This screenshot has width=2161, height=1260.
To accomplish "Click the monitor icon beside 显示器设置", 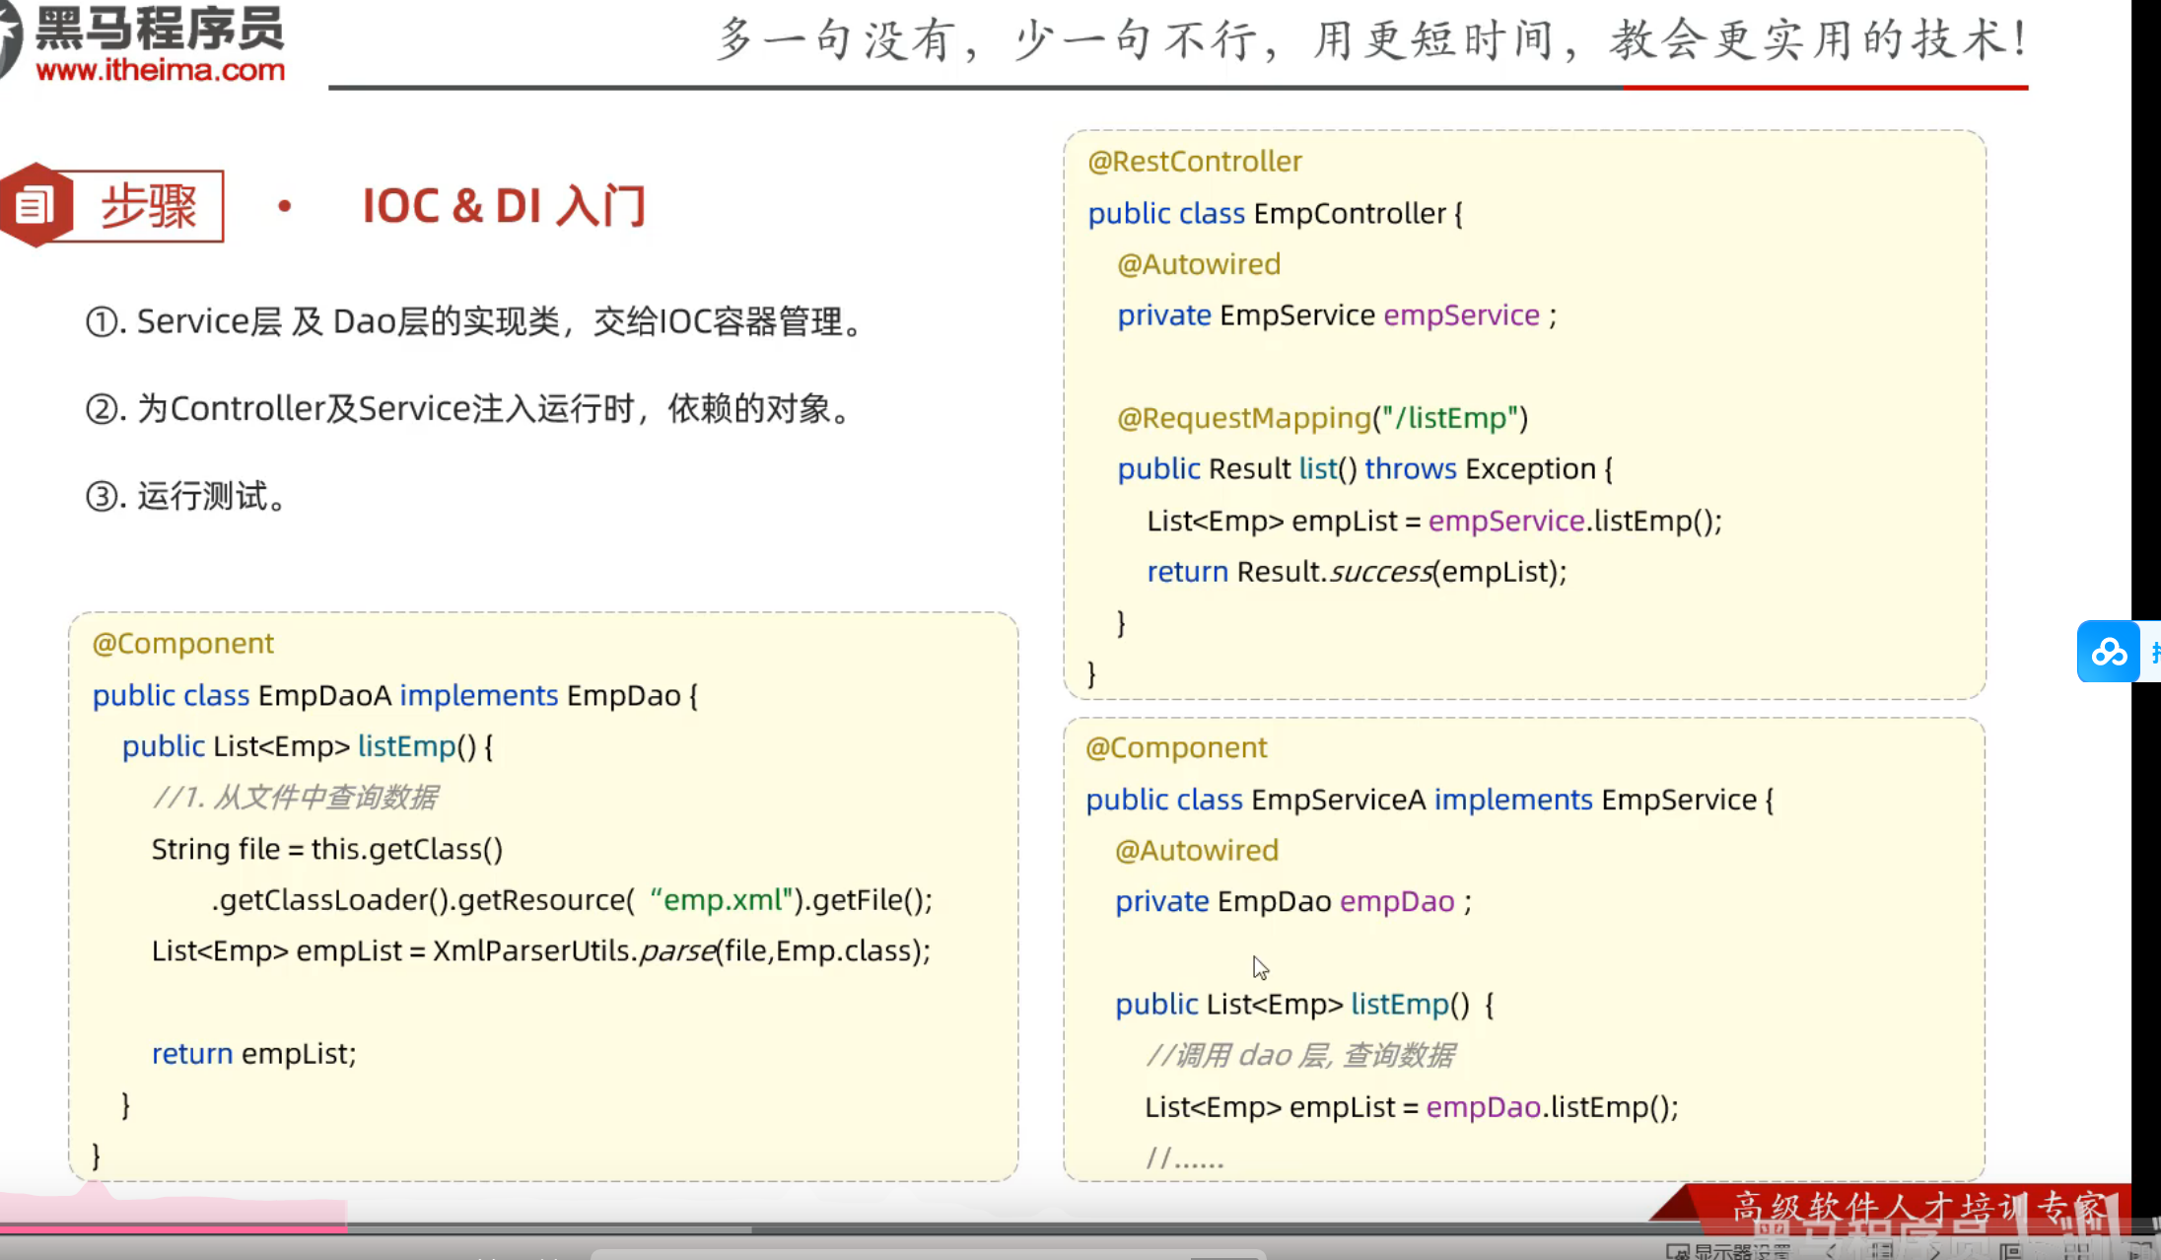I will (1677, 1252).
